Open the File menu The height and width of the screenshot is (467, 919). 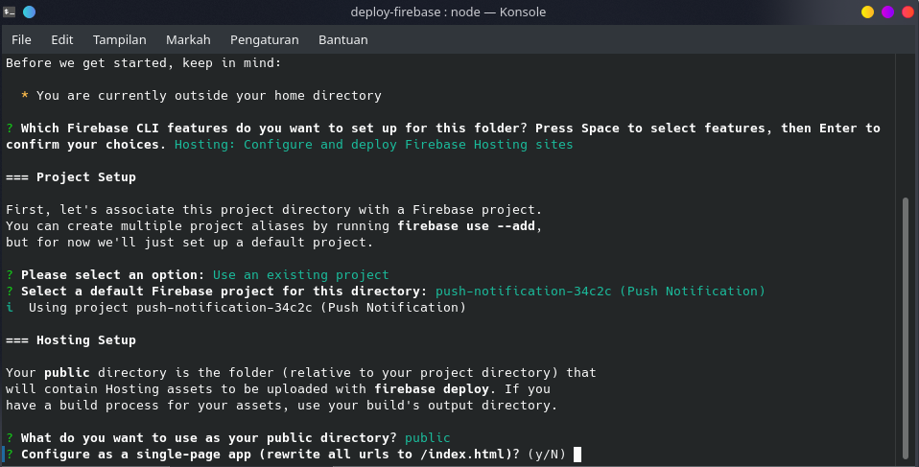21,39
